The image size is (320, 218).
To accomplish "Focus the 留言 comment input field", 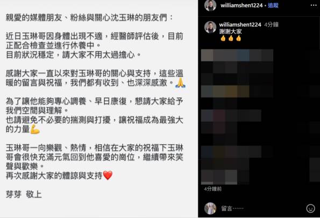I will 261,208.
